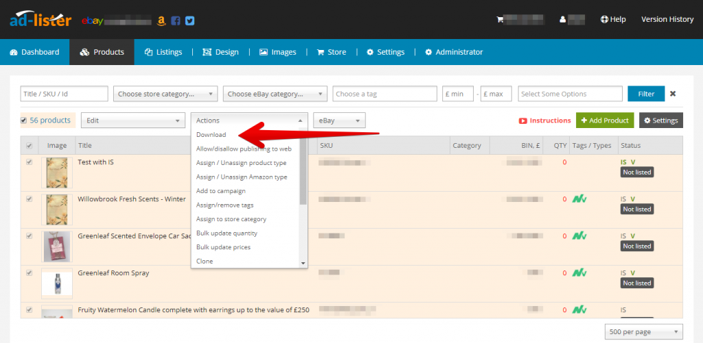Click green tag icon in Willowbrook row
Viewport: 703px width, 343px height.
coord(579,199)
